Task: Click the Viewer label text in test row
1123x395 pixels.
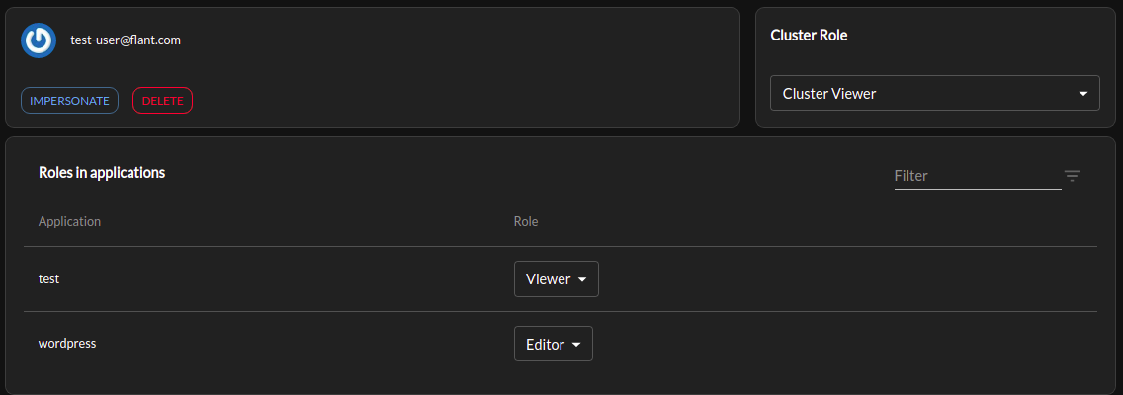Action: point(548,279)
